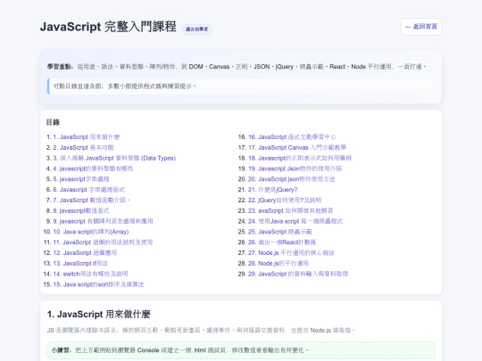Click the 可點目錄直達各節 note
The width and height of the screenshot is (482, 361).
[241, 86]
